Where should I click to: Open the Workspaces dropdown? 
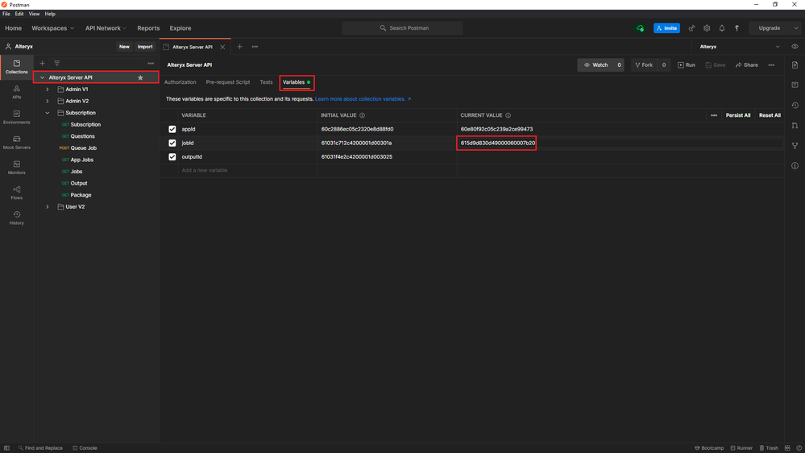[x=52, y=28]
